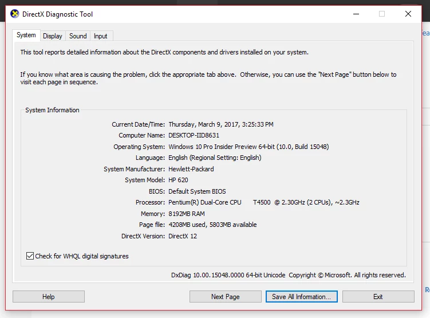
Task: Go to Next Page
Action: pyautogui.click(x=226, y=297)
